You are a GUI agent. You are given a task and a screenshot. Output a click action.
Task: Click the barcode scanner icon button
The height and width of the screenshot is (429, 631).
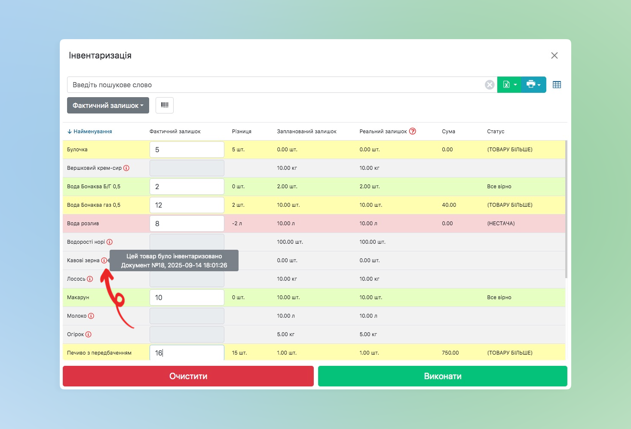coord(165,105)
